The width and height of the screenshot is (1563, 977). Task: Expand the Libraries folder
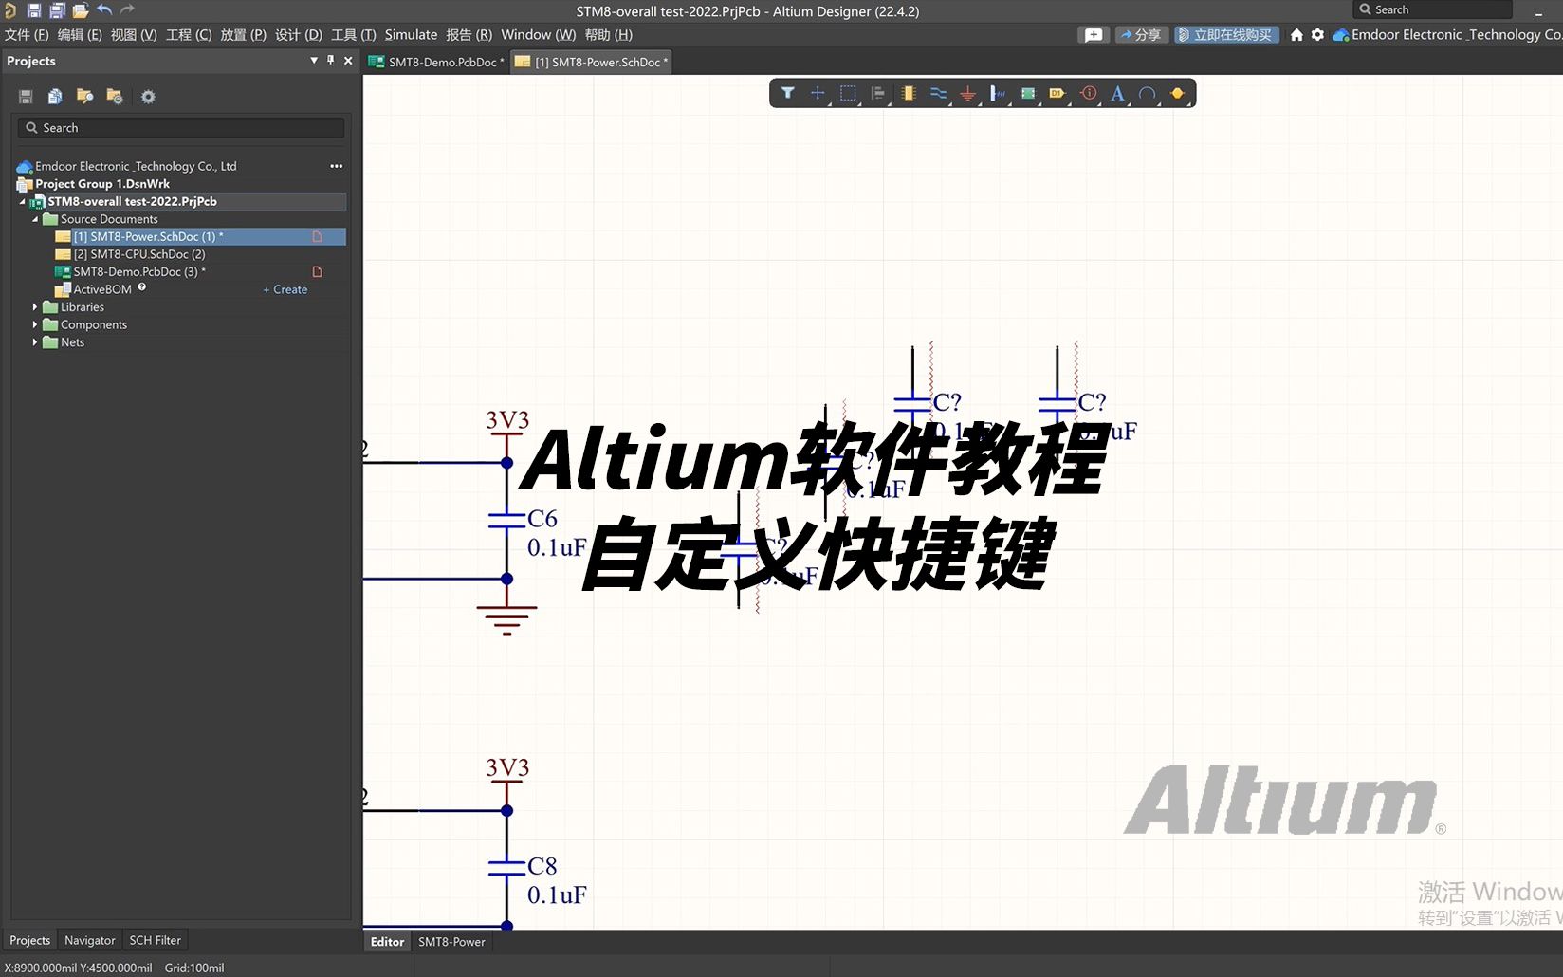[35, 307]
